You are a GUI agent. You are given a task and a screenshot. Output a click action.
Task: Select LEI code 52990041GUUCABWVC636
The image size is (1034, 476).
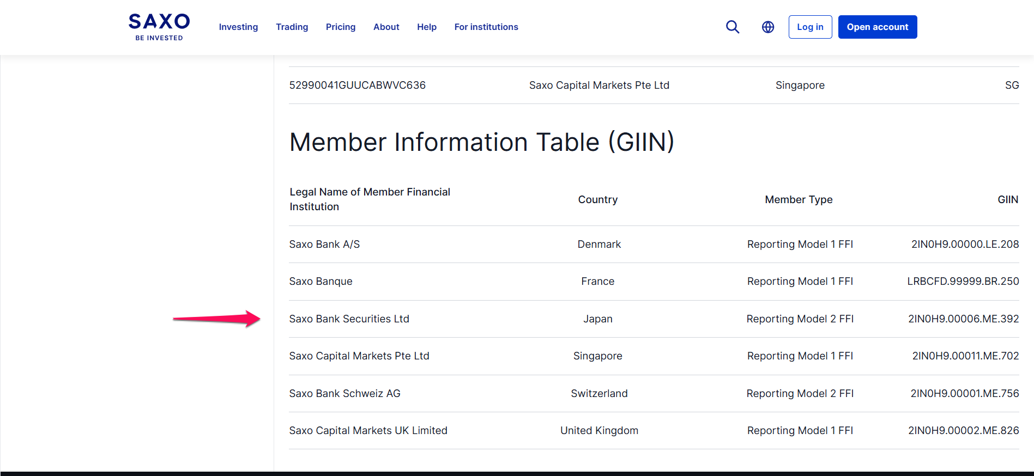coord(358,85)
